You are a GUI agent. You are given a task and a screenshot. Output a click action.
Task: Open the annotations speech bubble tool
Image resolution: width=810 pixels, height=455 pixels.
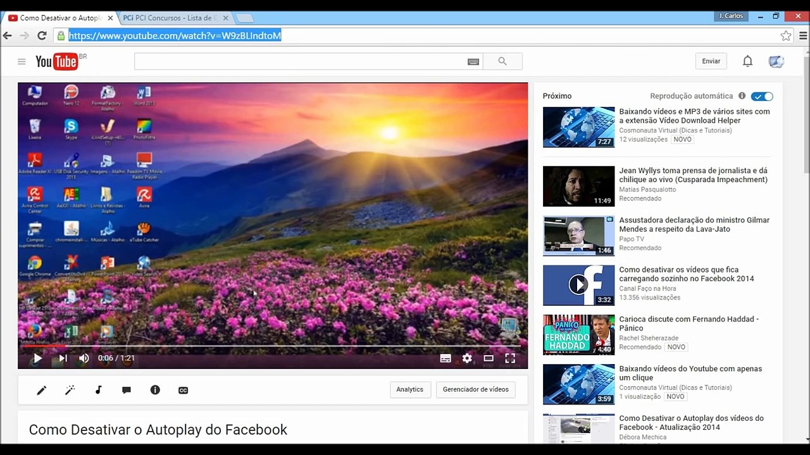tap(127, 390)
